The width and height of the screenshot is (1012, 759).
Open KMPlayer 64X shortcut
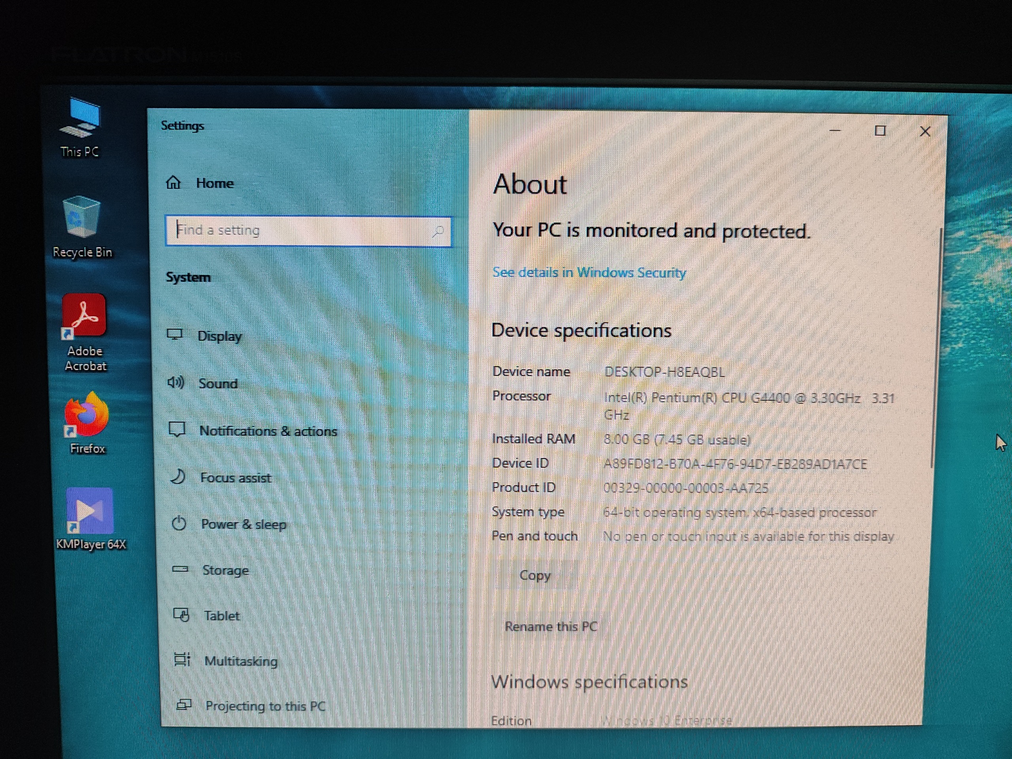90,512
